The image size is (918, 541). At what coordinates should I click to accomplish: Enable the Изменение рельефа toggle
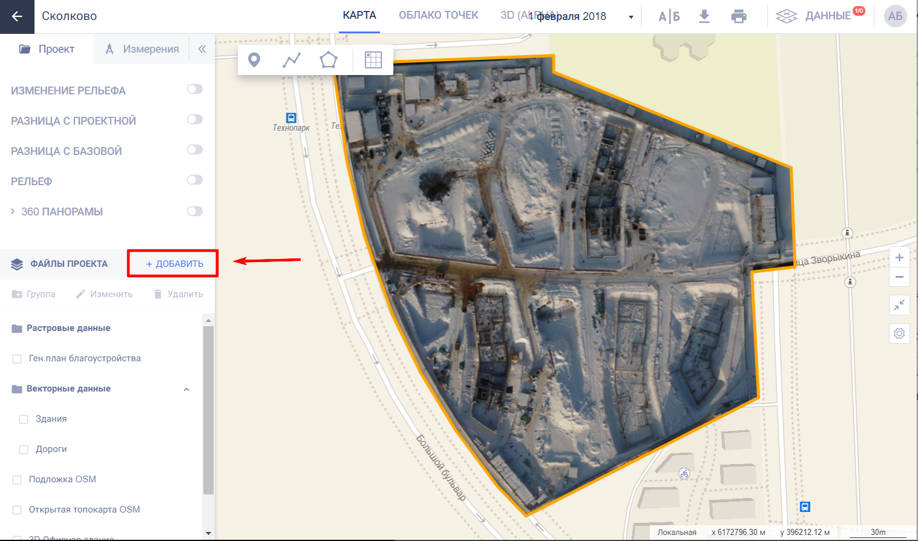click(195, 90)
